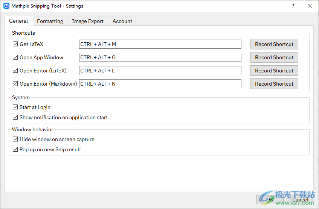Disable Pop up on new Snip result
Image resolution: width=319 pixels, height=209 pixels.
tap(15, 149)
